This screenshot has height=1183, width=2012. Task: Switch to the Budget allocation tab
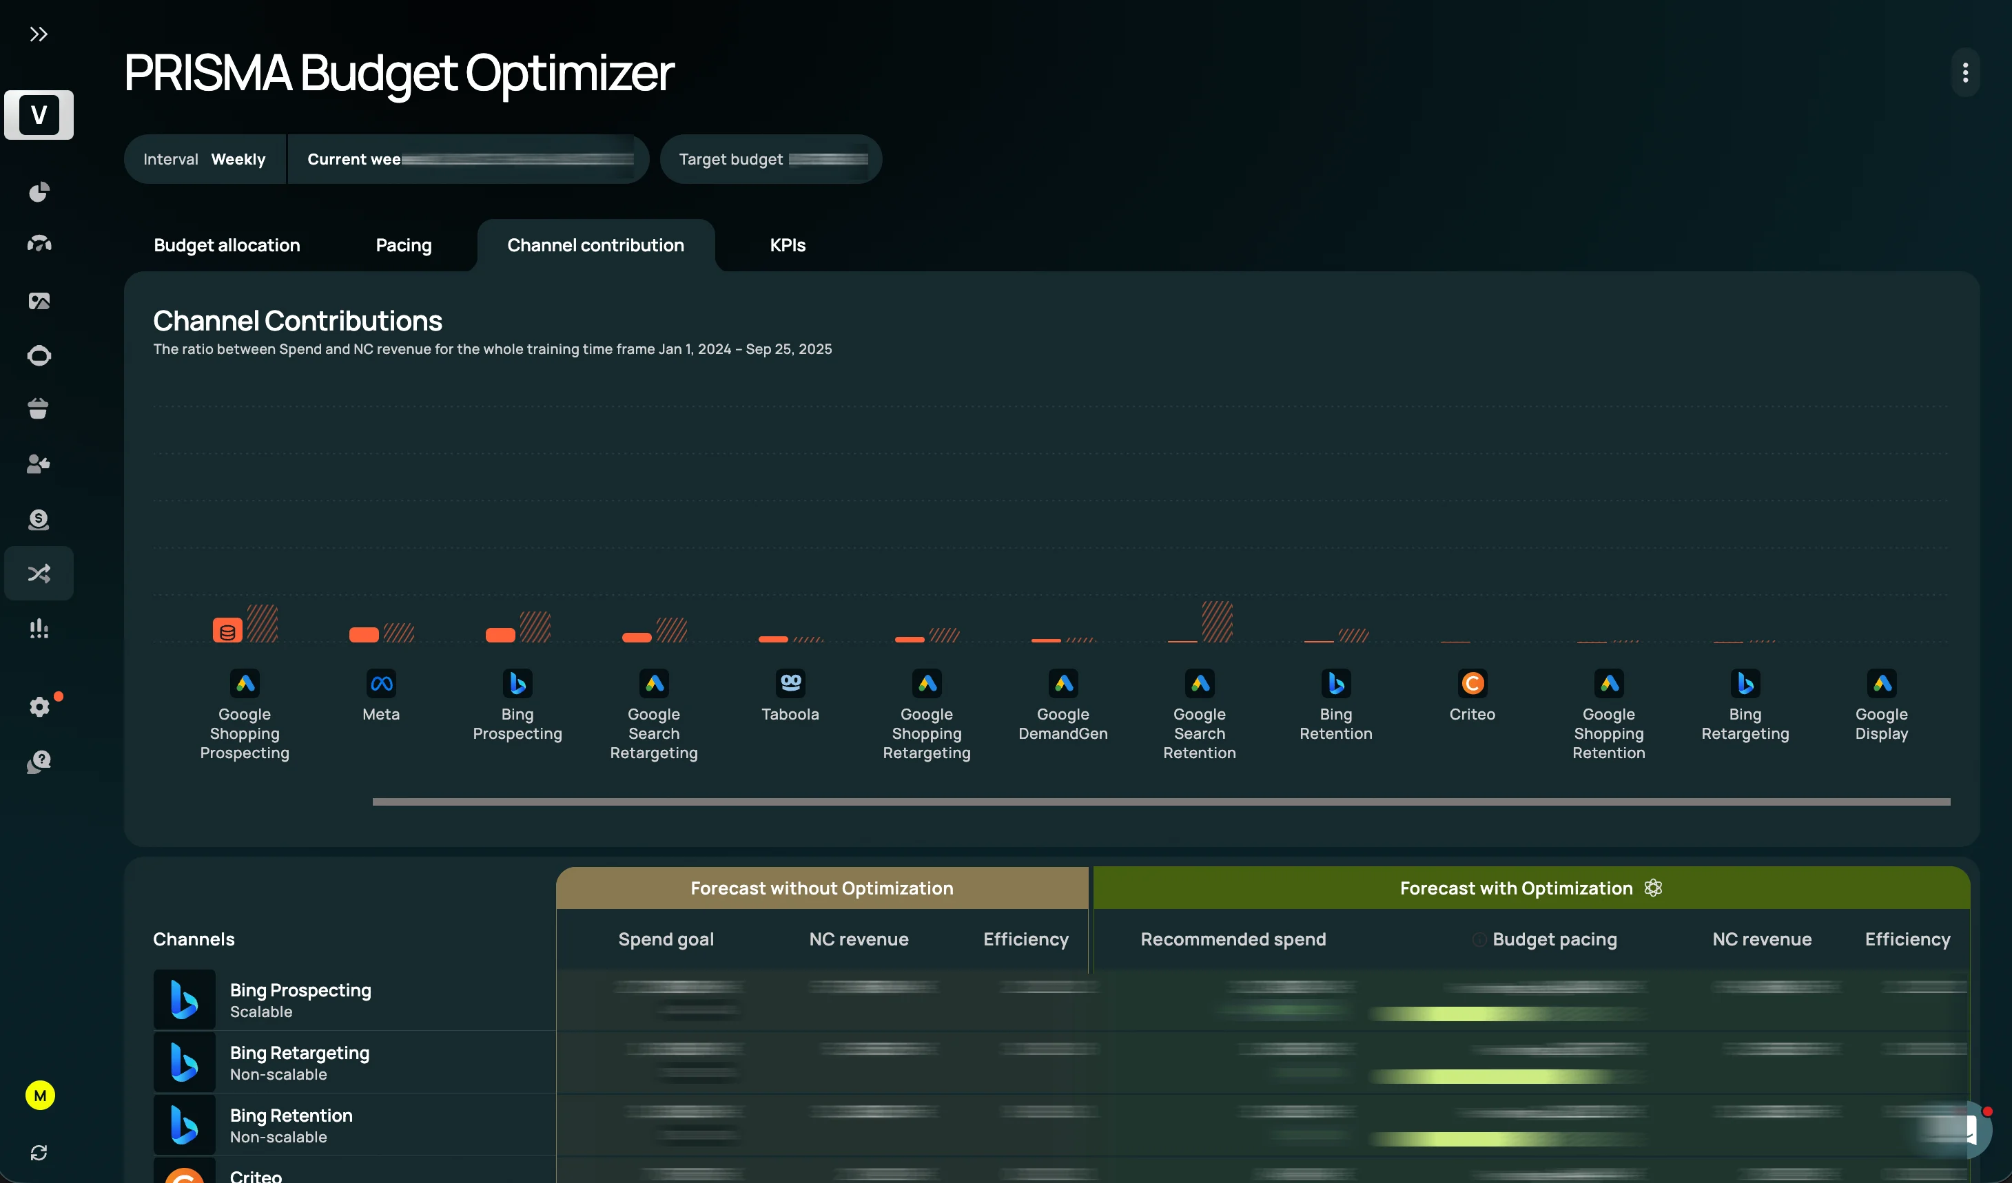(x=227, y=245)
